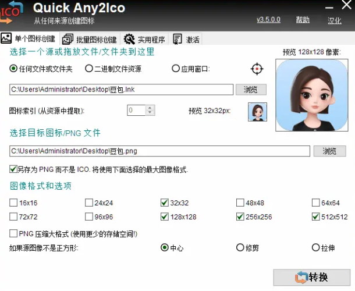Switch to the 批量图标创建 tab
This screenshot has height=291, width=355.
click(90, 40)
